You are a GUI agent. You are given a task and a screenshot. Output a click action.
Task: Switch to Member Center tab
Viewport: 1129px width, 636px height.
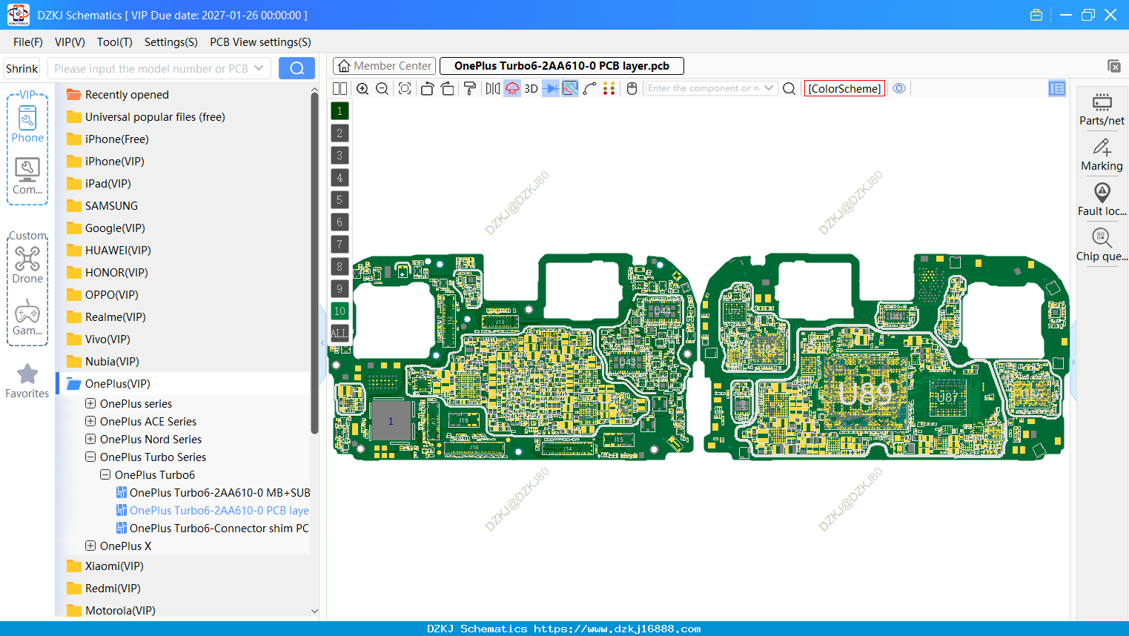point(385,66)
